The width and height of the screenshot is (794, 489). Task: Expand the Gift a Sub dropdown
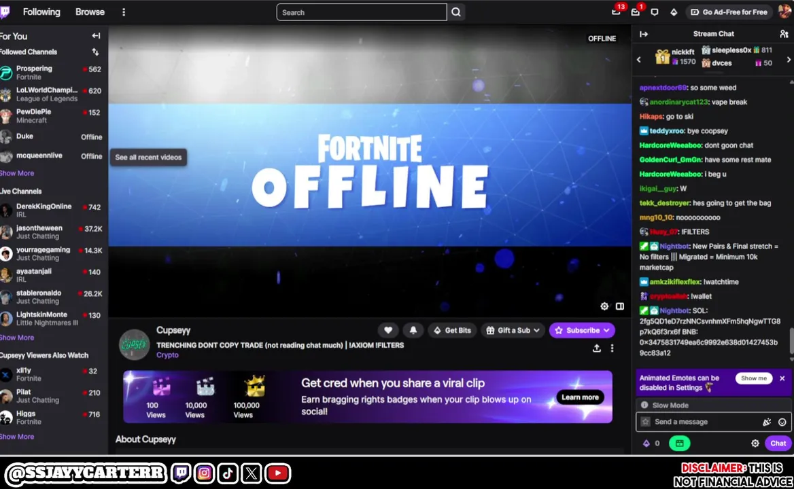pyautogui.click(x=513, y=330)
